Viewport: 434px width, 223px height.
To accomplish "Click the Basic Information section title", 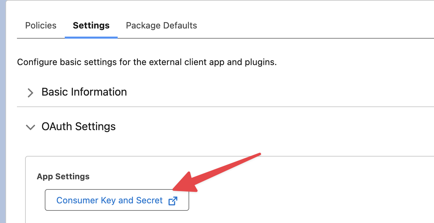I will [84, 92].
